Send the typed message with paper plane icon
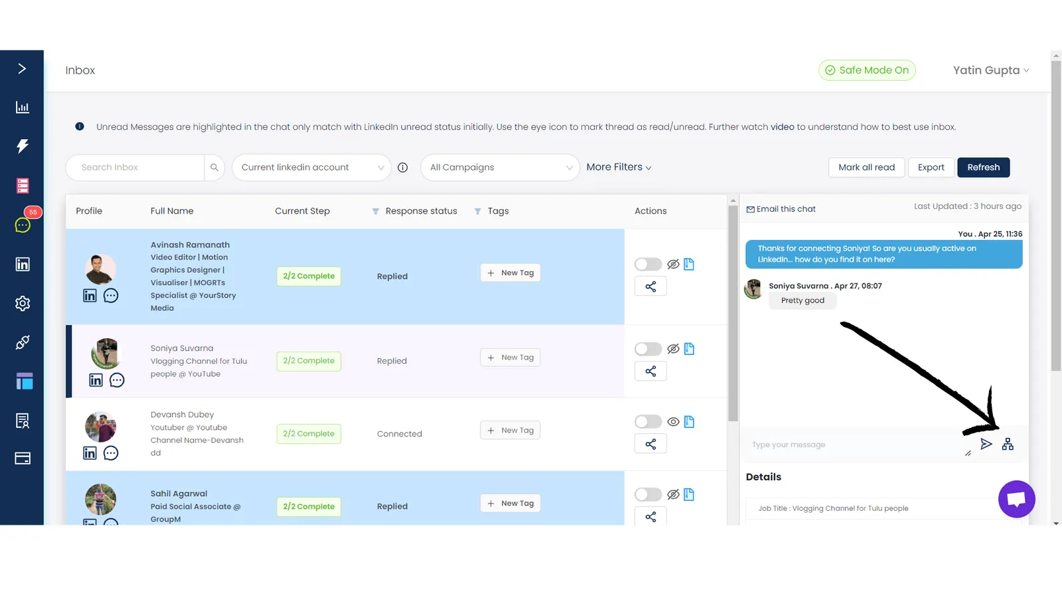The height and width of the screenshot is (597, 1062). tap(986, 444)
